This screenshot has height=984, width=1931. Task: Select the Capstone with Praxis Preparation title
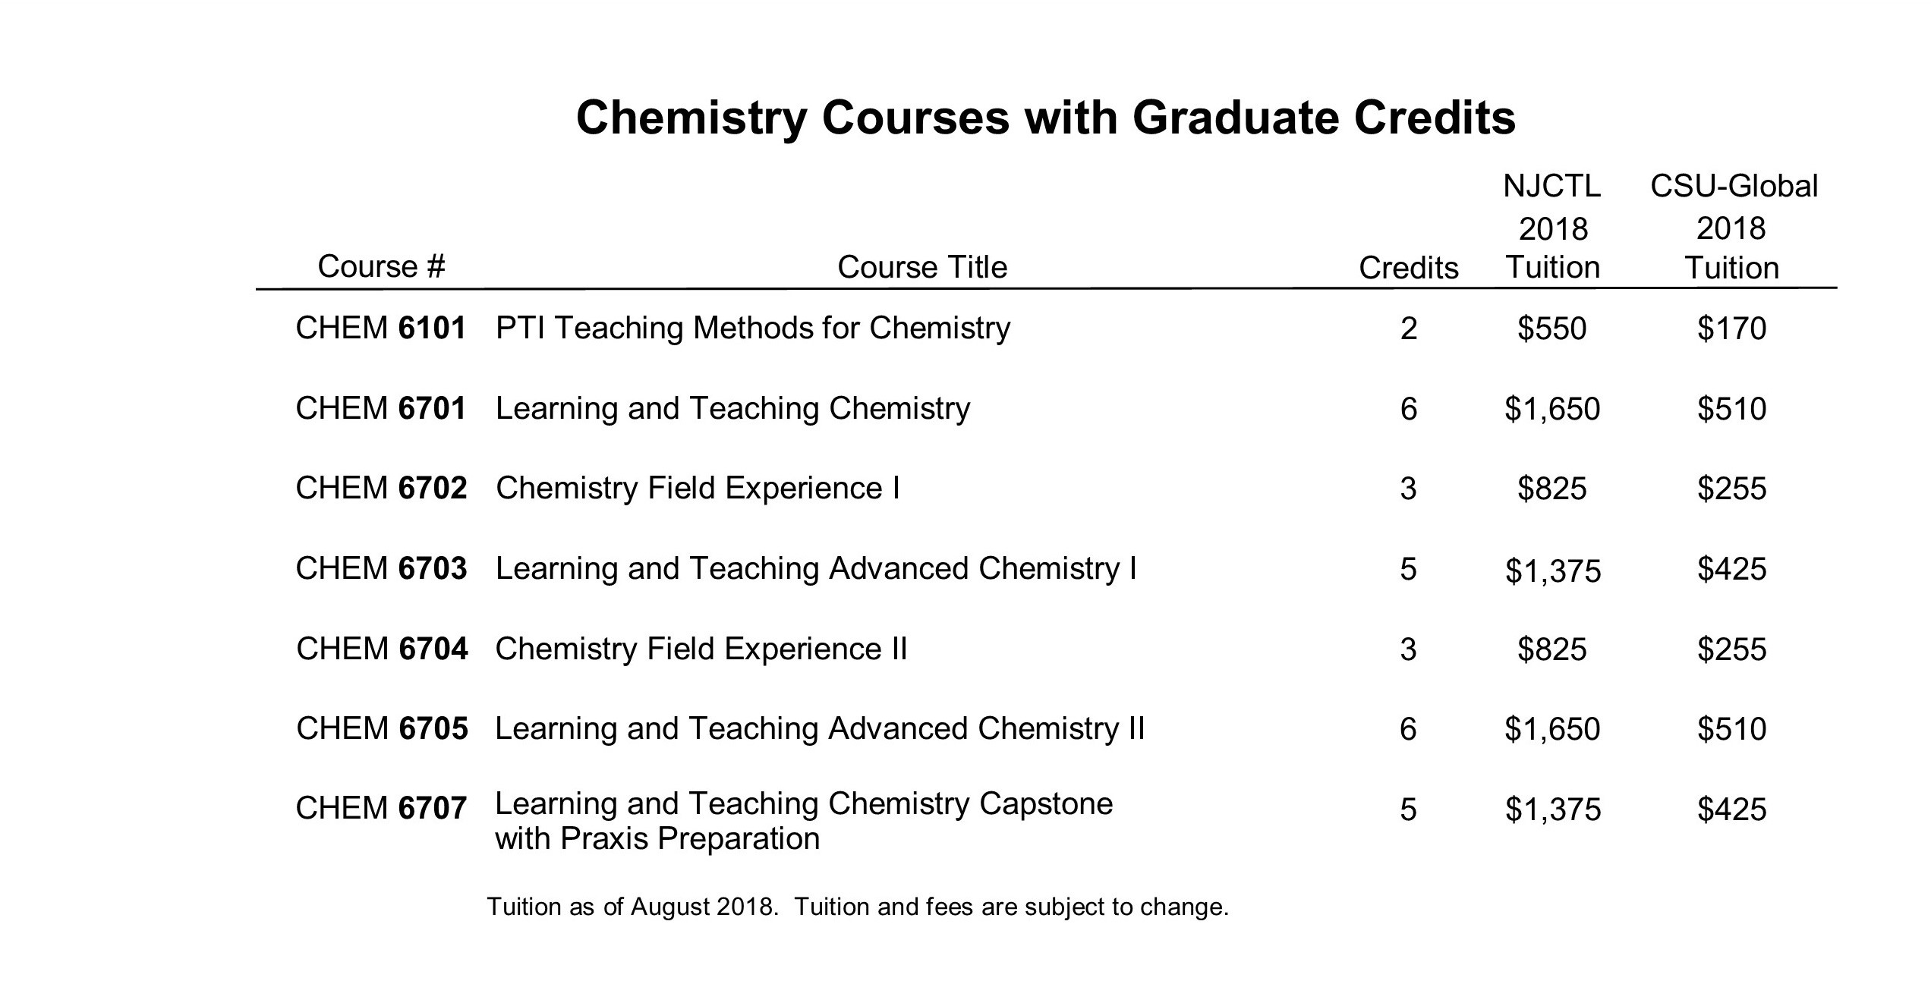coord(804,822)
